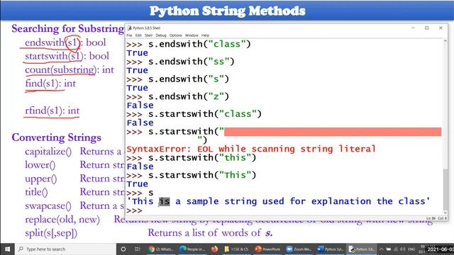
Task: Click the volume icon in system tray
Action: click(403, 249)
